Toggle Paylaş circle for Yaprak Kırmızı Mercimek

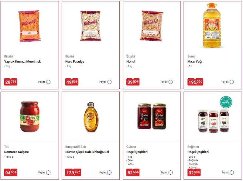pos(48,82)
